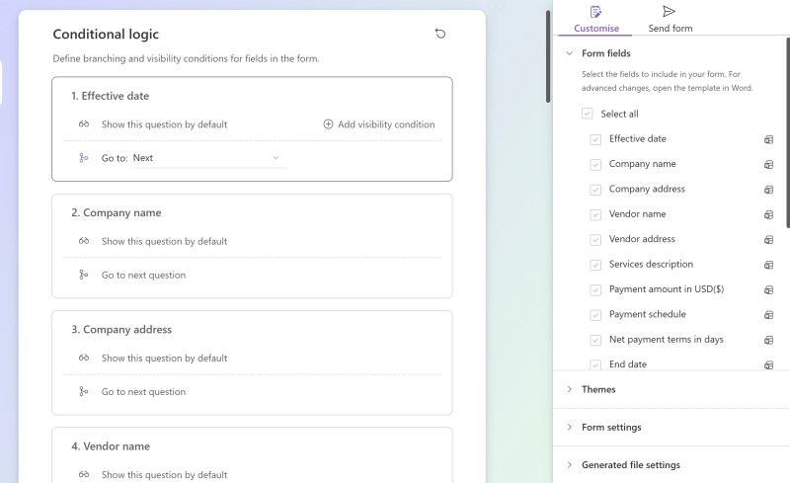Click the glasses icon in Effective date card
Image resolution: width=790 pixels, height=483 pixels.
pyautogui.click(x=84, y=124)
